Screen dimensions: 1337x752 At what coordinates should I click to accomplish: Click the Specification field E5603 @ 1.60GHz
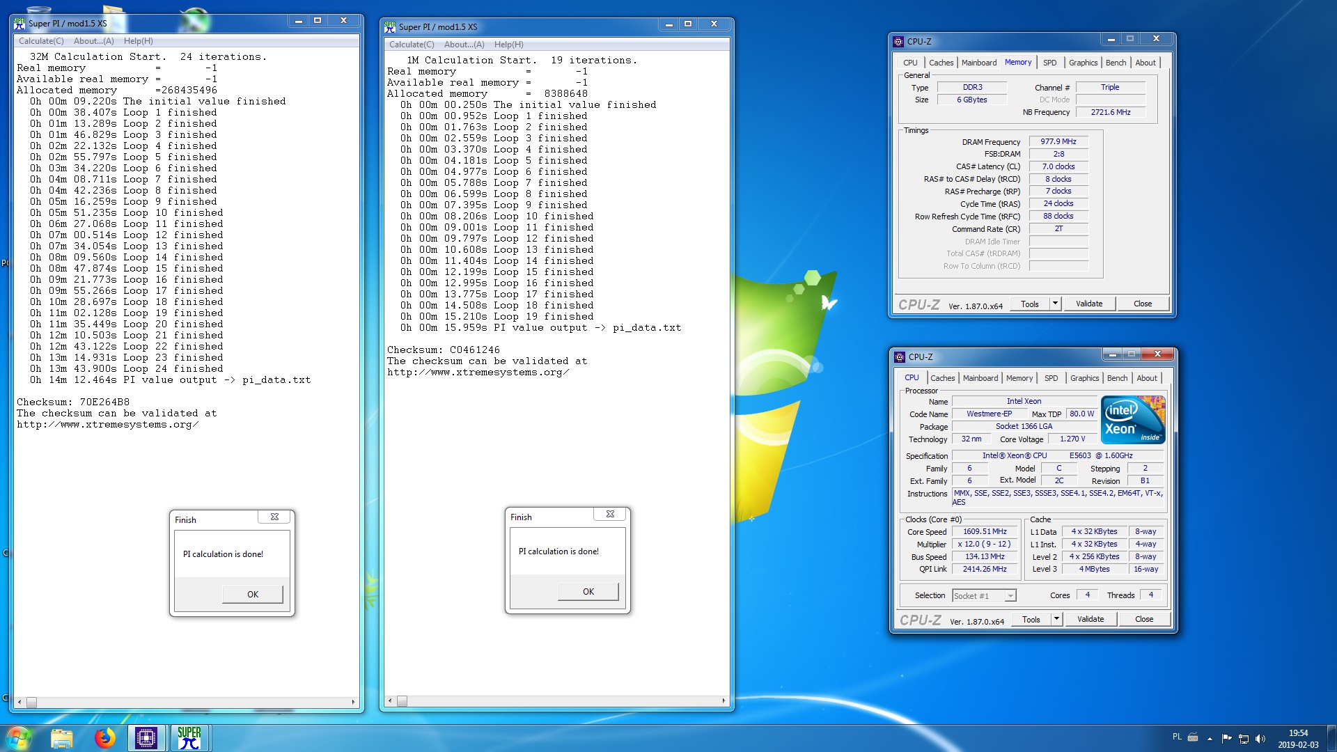tap(1058, 456)
